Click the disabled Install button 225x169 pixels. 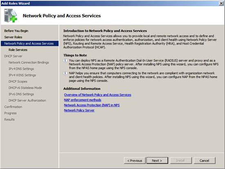pyautogui.click(x=181, y=160)
